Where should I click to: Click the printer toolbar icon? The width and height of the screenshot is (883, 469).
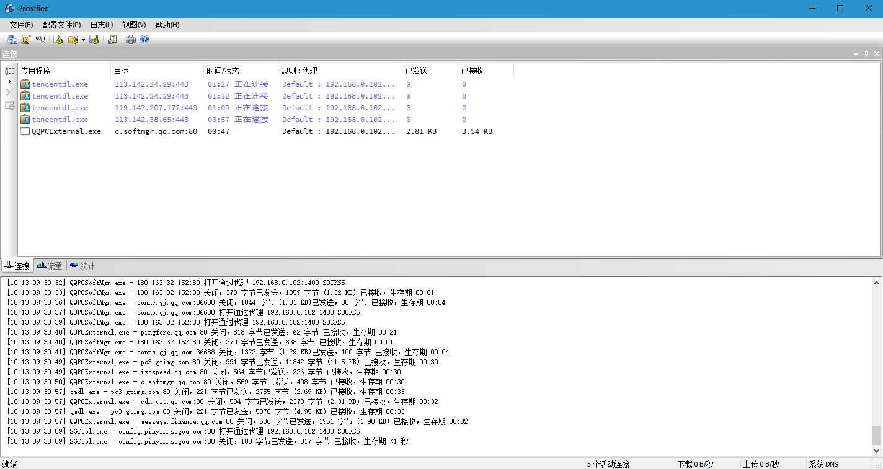[131, 40]
